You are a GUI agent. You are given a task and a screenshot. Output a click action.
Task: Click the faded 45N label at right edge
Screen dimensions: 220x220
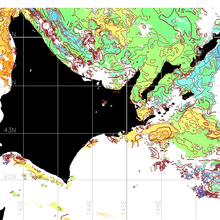coord(209,34)
